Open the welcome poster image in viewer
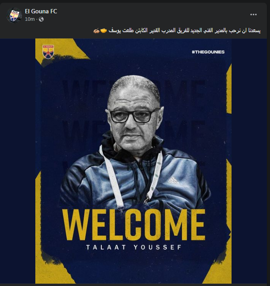 point(133,161)
